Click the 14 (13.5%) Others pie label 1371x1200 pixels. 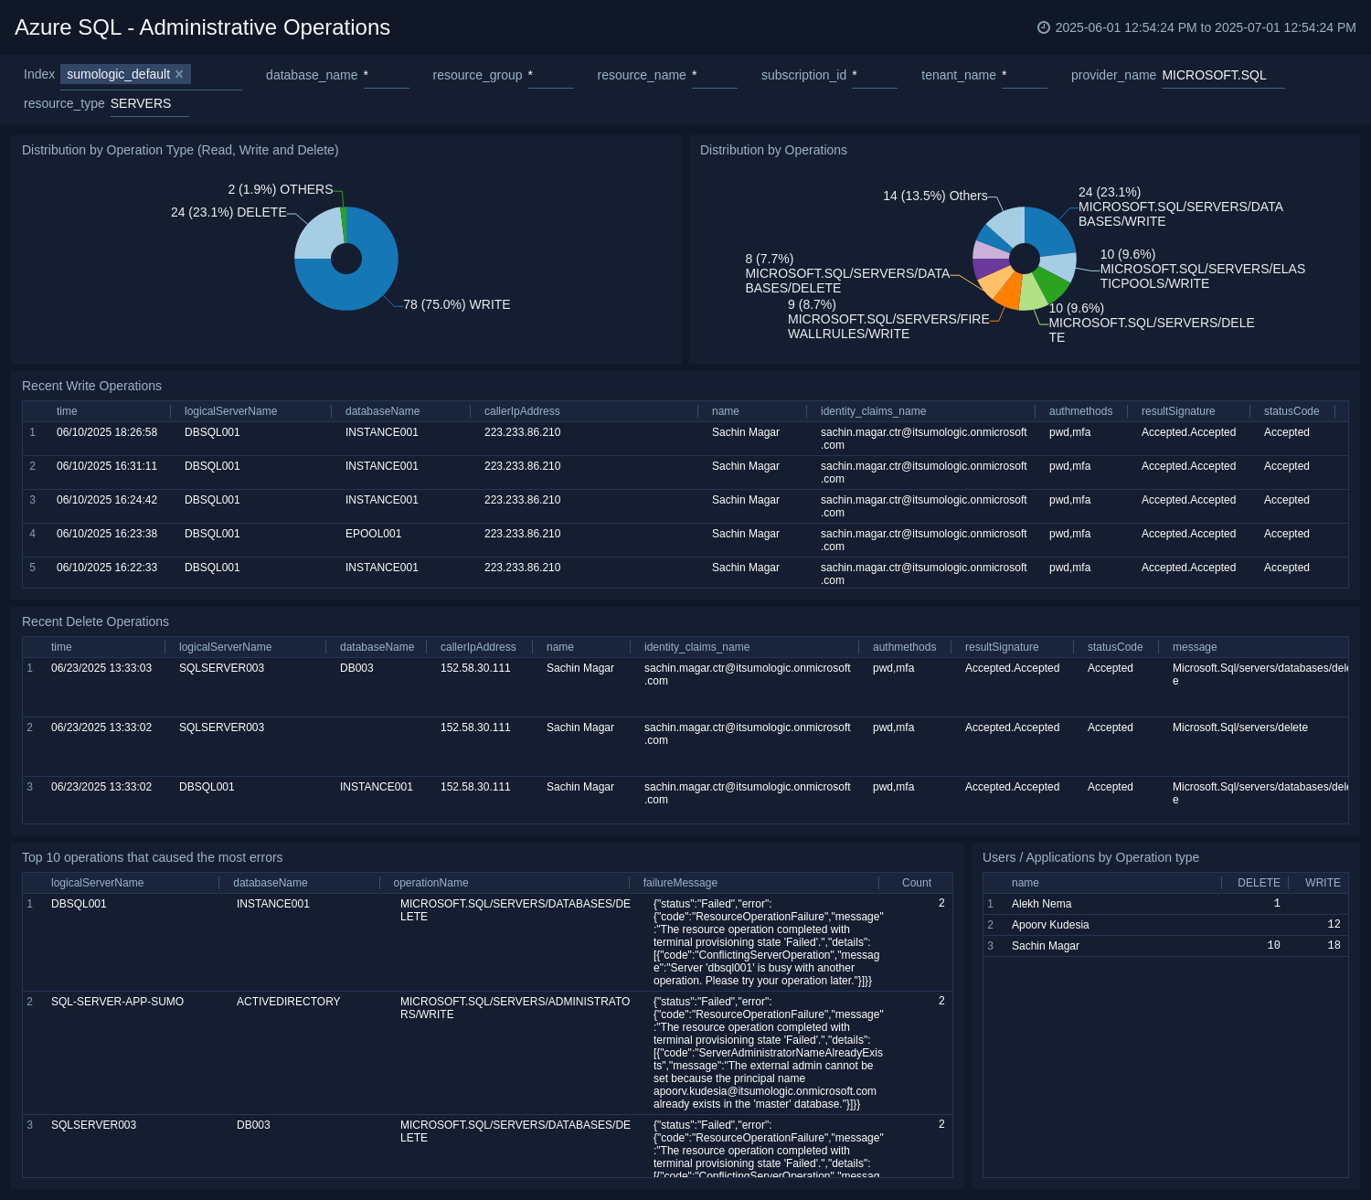pos(935,196)
